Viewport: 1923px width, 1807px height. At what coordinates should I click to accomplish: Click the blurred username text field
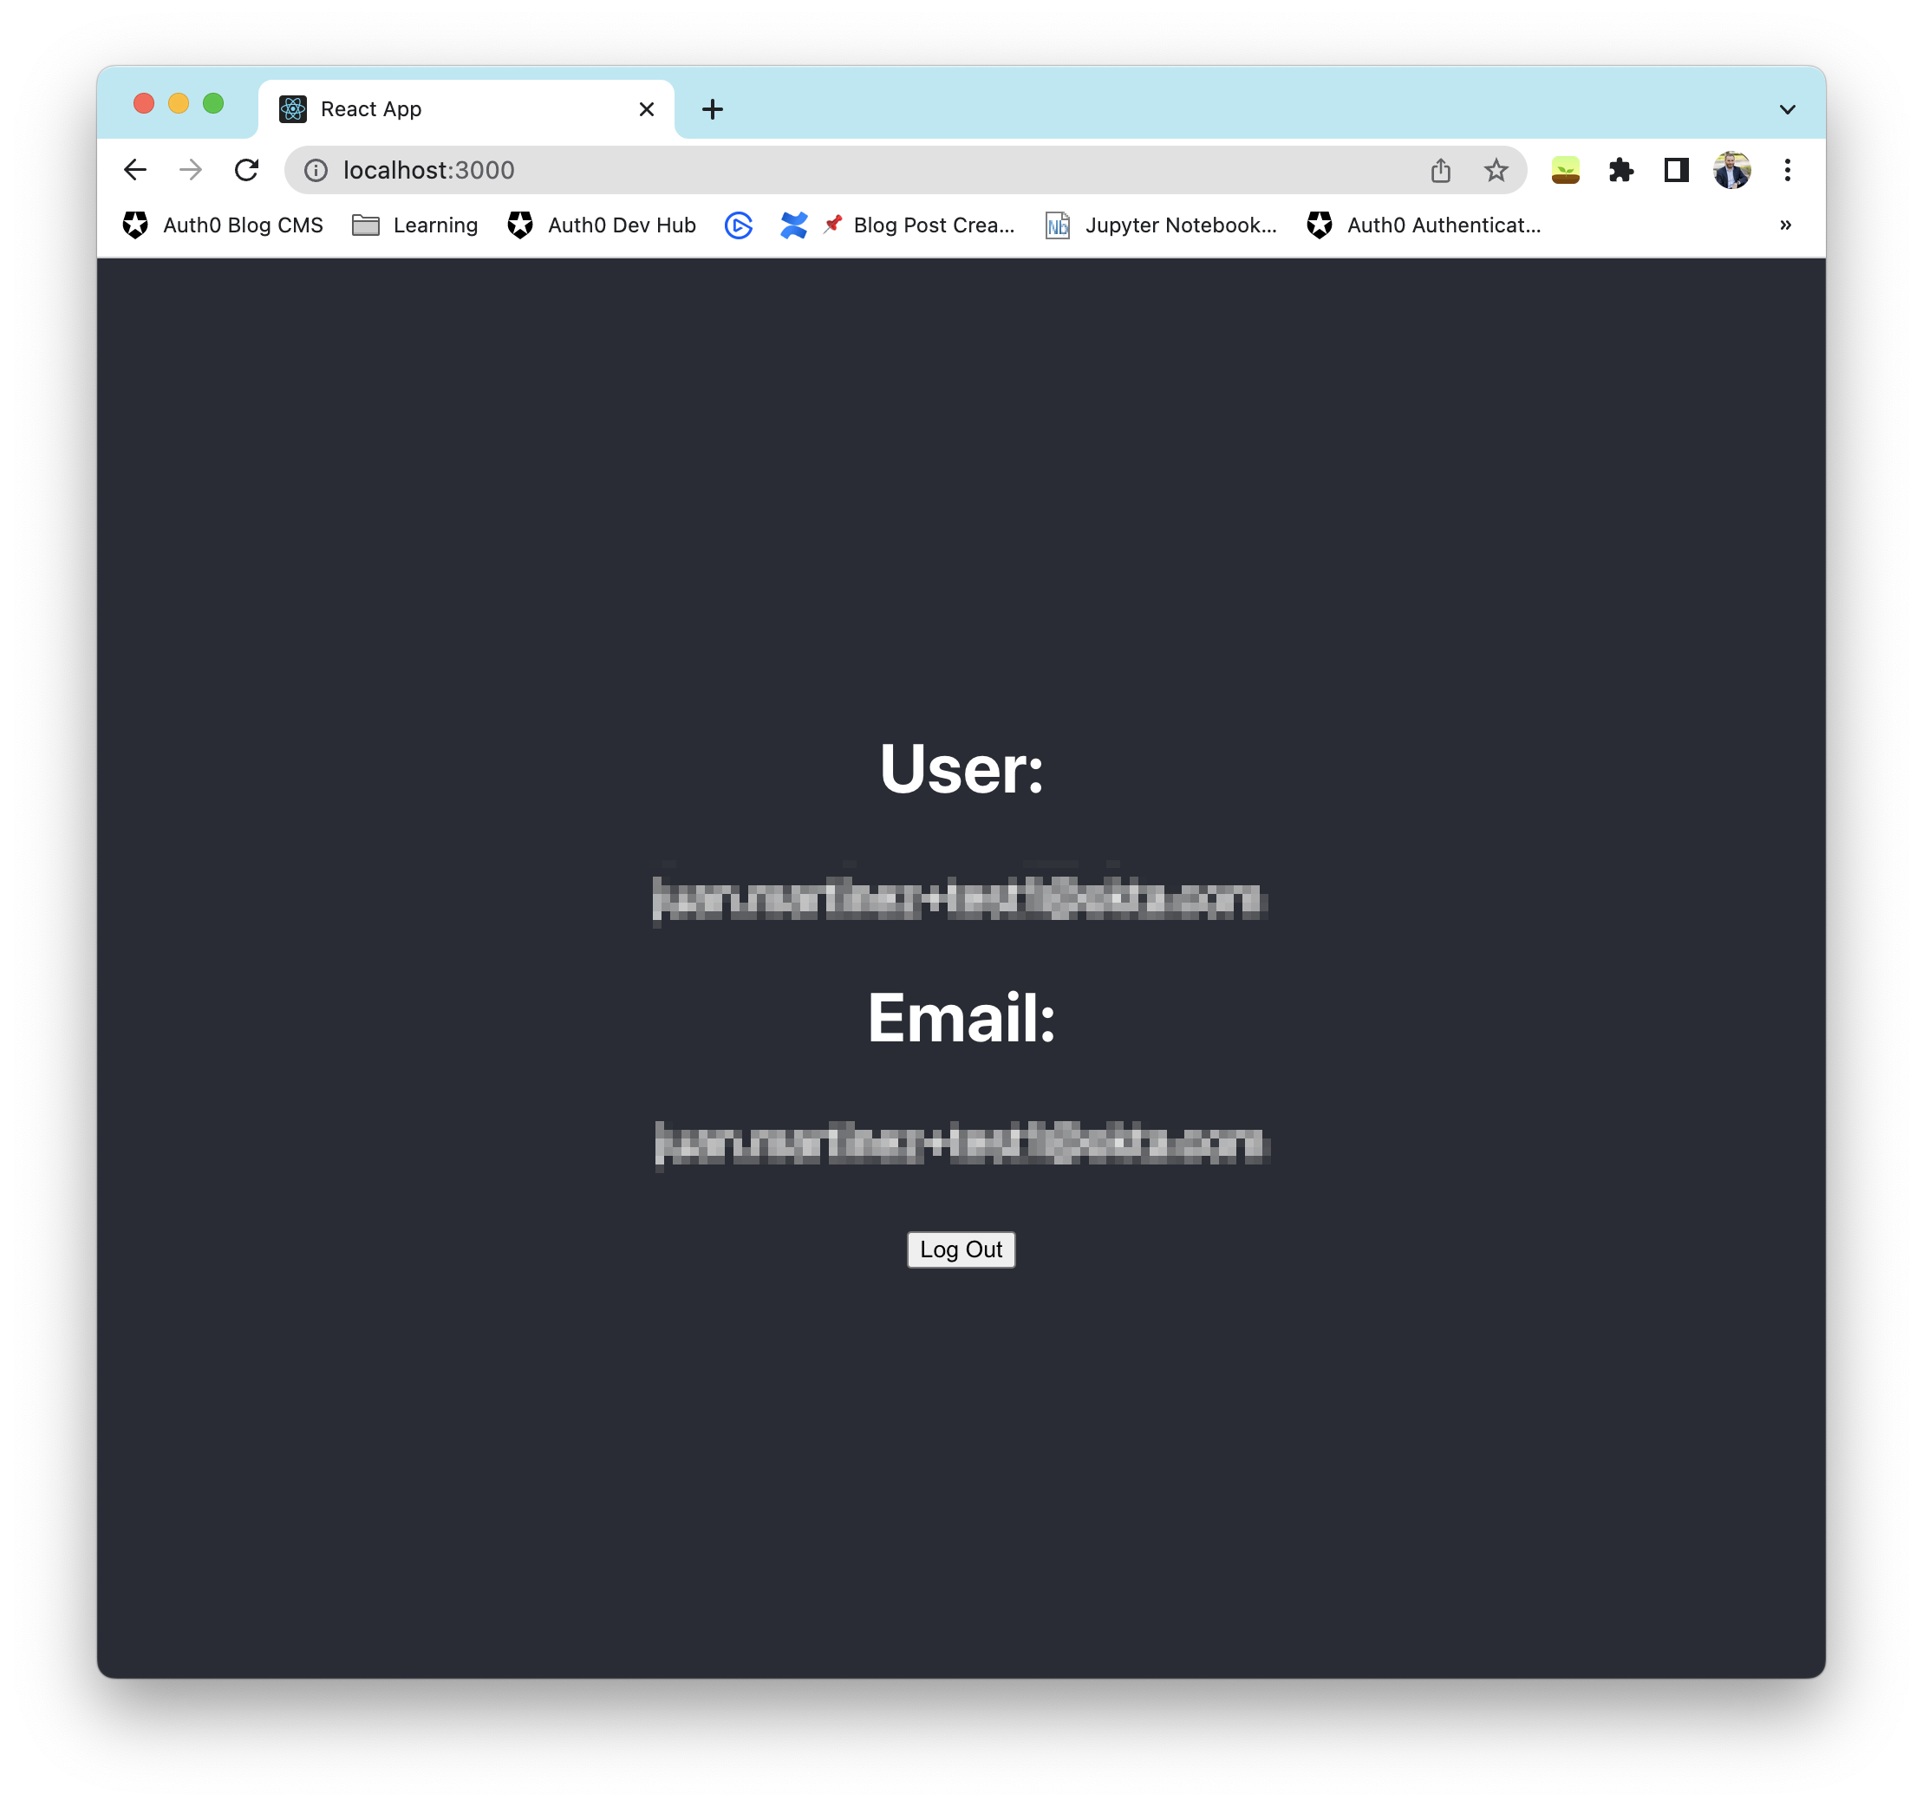960,897
